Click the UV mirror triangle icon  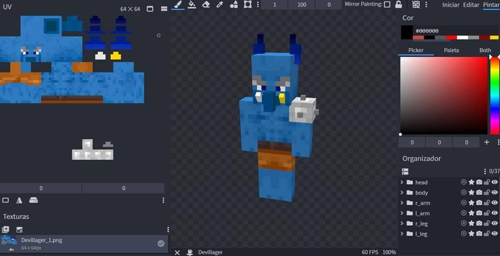pos(19,200)
